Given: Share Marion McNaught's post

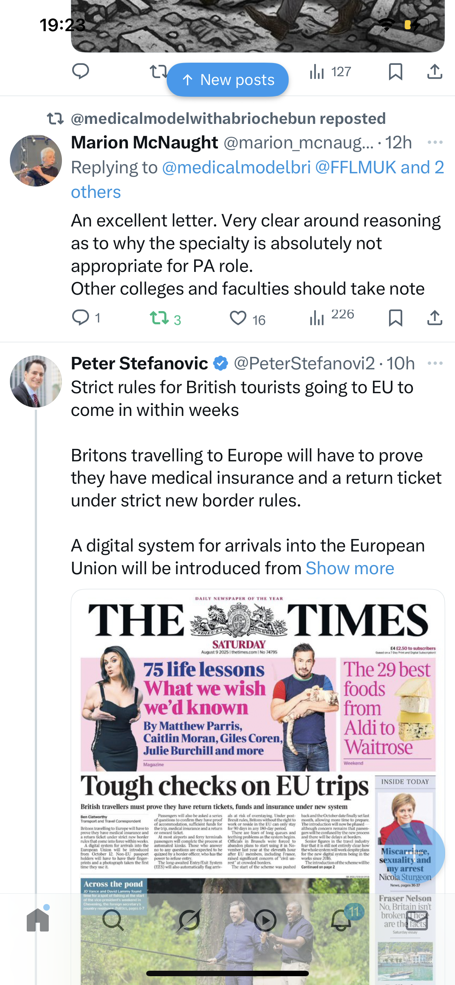Looking at the screenshot, I should (x=434, y=318).
